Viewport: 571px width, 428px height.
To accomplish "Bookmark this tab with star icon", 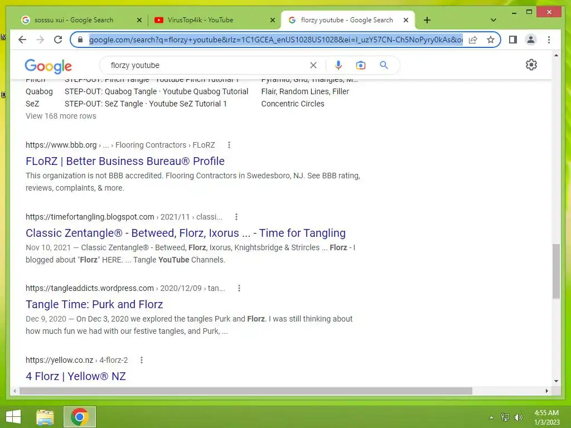I will (491, 40).
